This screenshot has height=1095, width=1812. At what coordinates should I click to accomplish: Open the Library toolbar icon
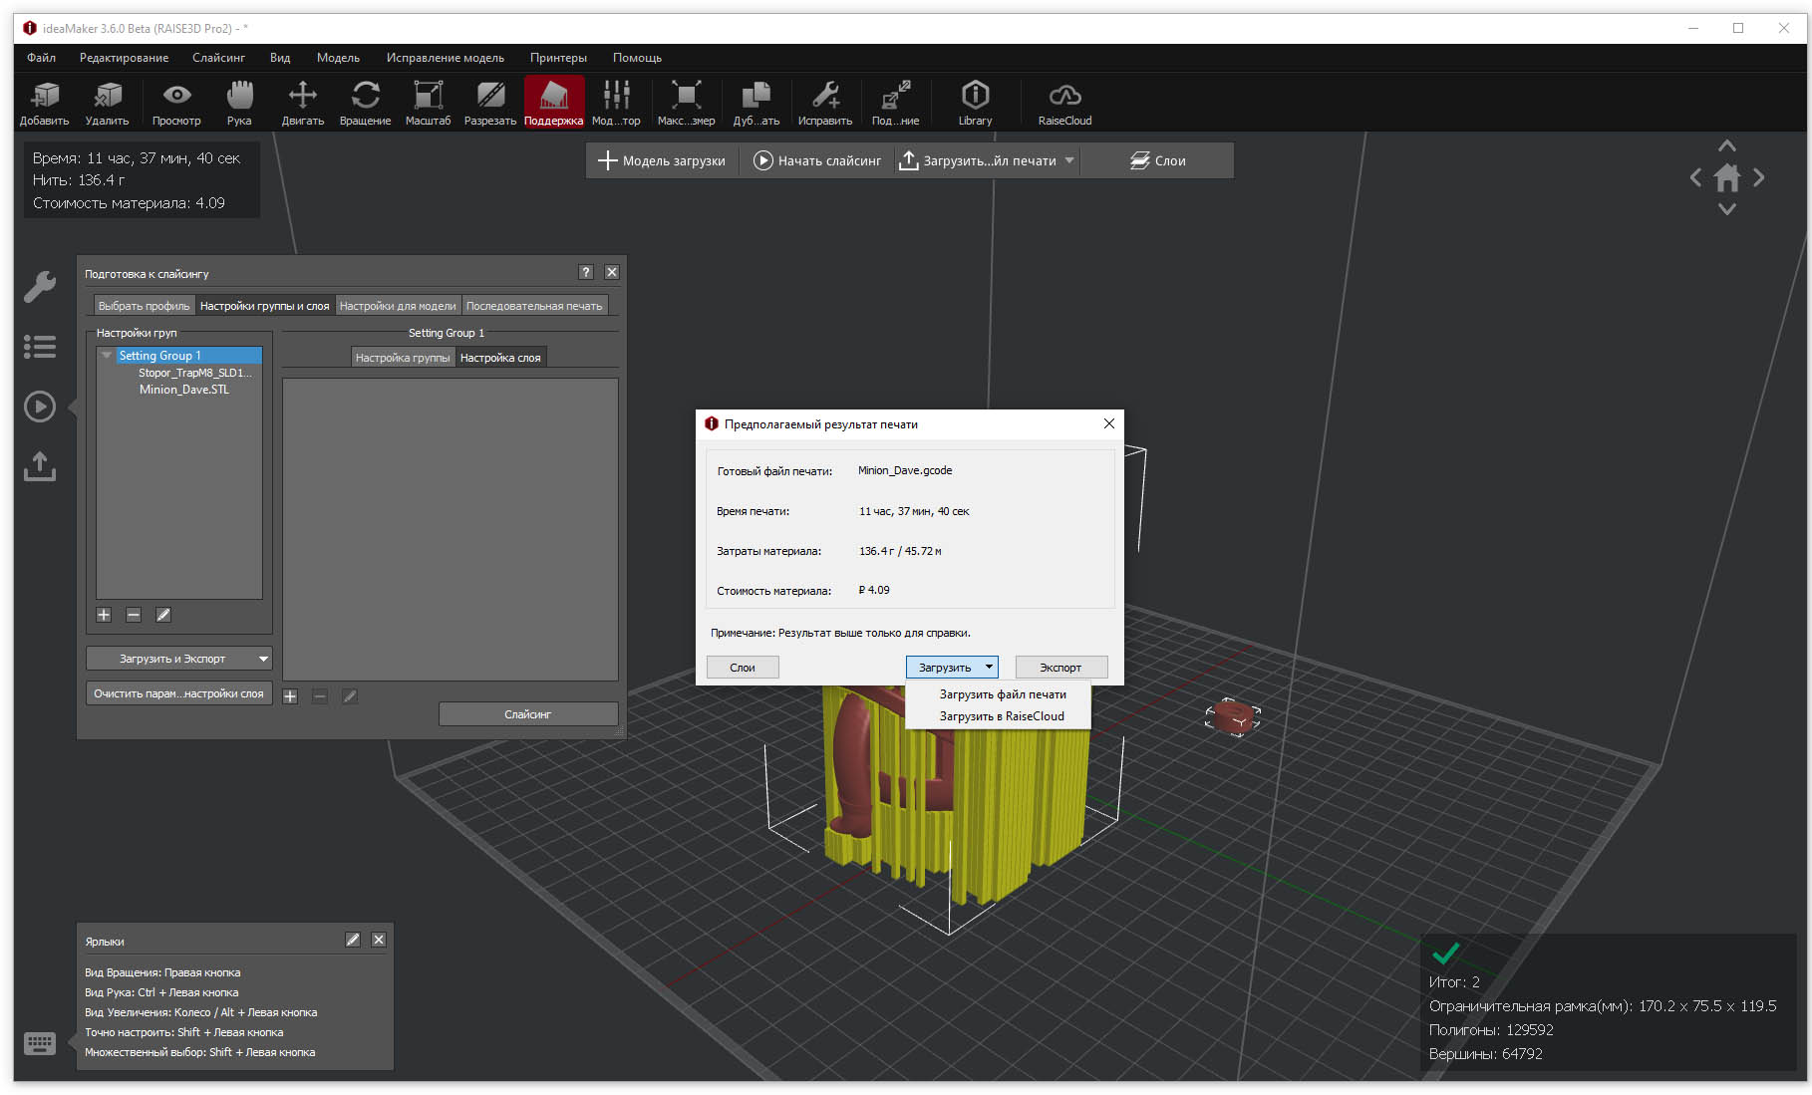click(976, 104)
